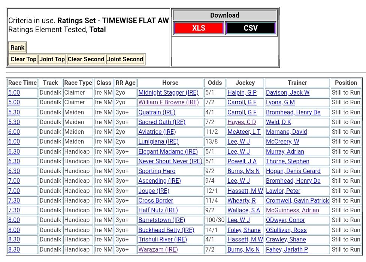366x262 pixels.
Task: Open William F Browne (IRE) horse page
Action: pyautogui.click(x=168, y=102)
